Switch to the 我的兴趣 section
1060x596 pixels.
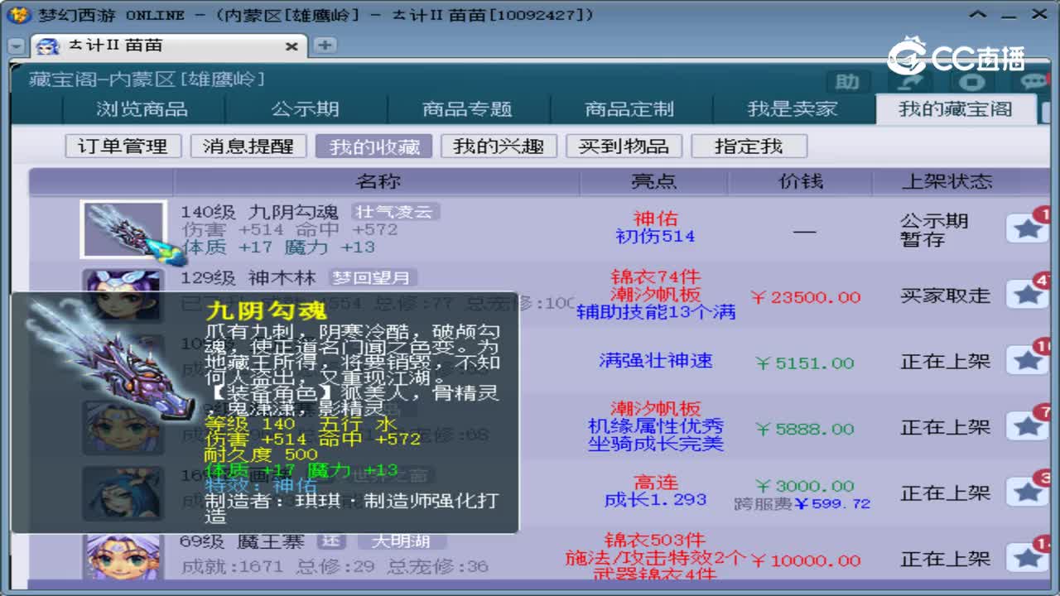pyautogui.click(x=499, y=146)
